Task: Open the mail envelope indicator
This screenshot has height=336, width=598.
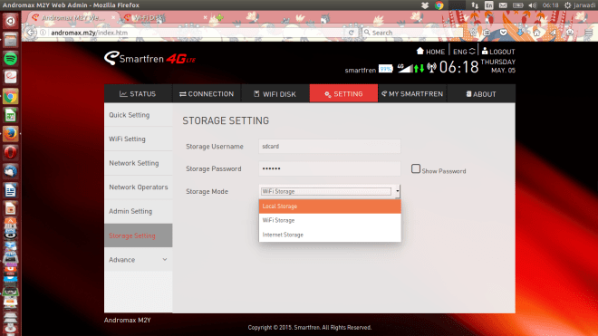Action: pos(503,5)
